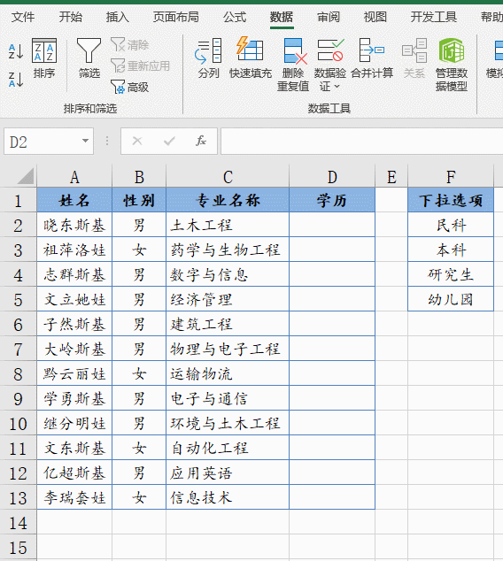Click Remove Duplicates (删除重复值)
The height and width of the screenshot is (561, 503).
(x=293, y=65)
